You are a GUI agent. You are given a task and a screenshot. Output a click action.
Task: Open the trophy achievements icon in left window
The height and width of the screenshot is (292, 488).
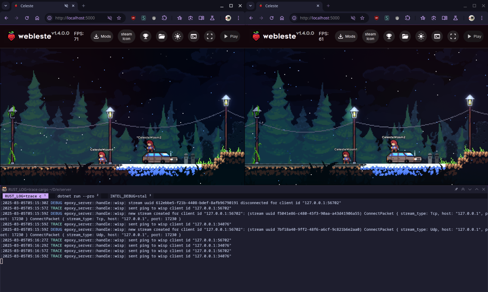coord(146,36)
